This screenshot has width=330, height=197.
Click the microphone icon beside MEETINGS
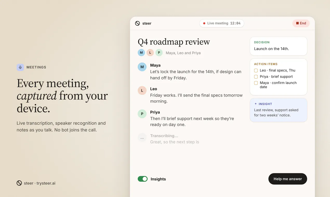[20, 67]
